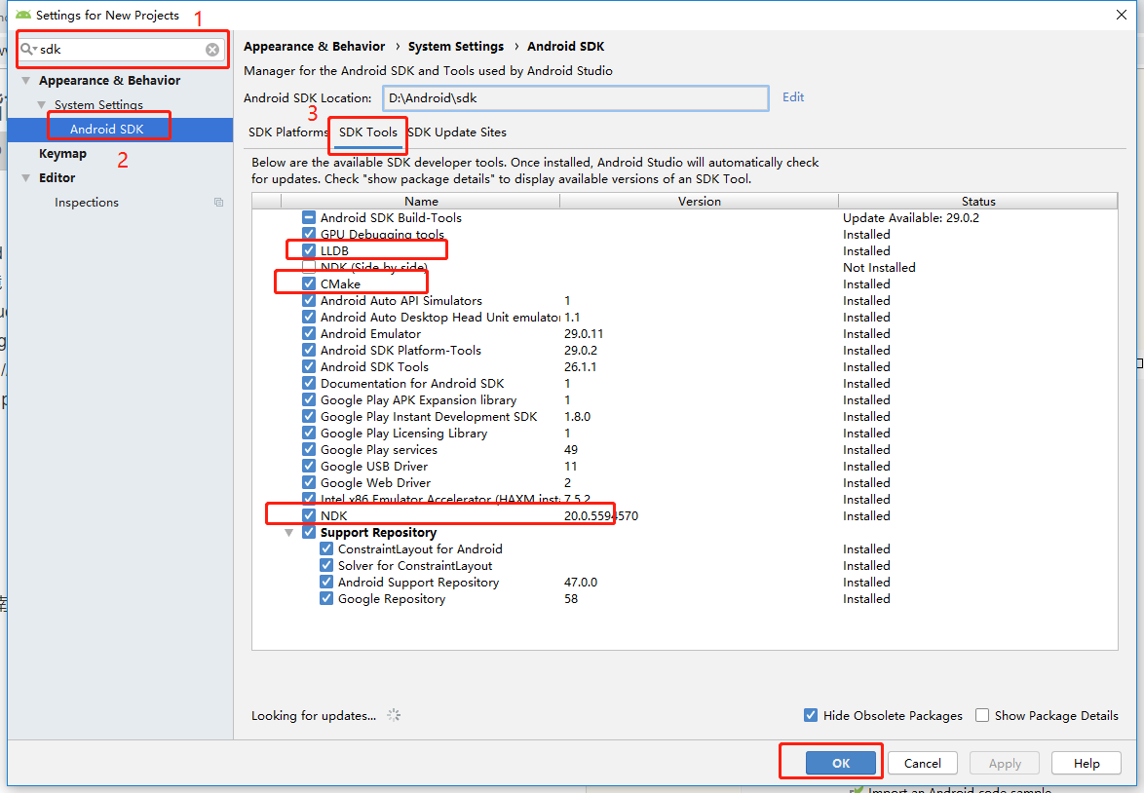Select the Google Web Driver row text

tap(376, 483)
